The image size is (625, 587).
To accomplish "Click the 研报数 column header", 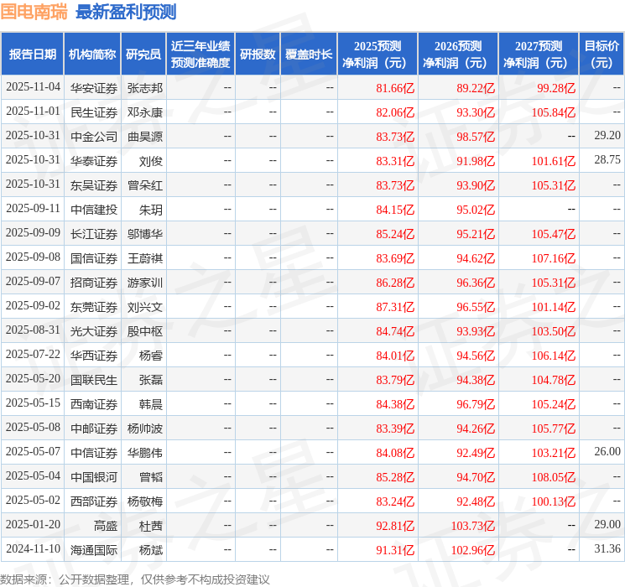I will (x=258, y=55).
